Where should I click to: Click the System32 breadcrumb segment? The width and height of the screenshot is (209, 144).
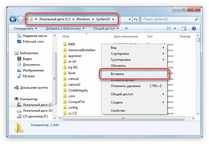(x=103, y=19)
